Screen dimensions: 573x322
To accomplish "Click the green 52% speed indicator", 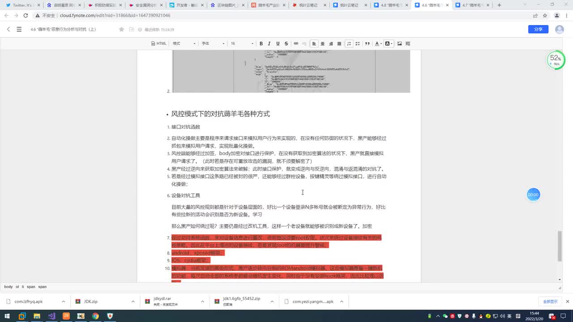I will [x=556, y=60].
